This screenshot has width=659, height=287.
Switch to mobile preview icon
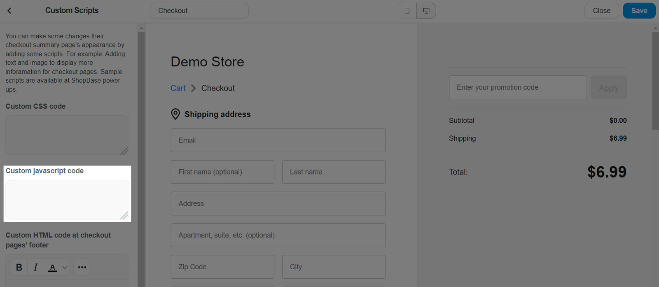click(x=407, y=11)
